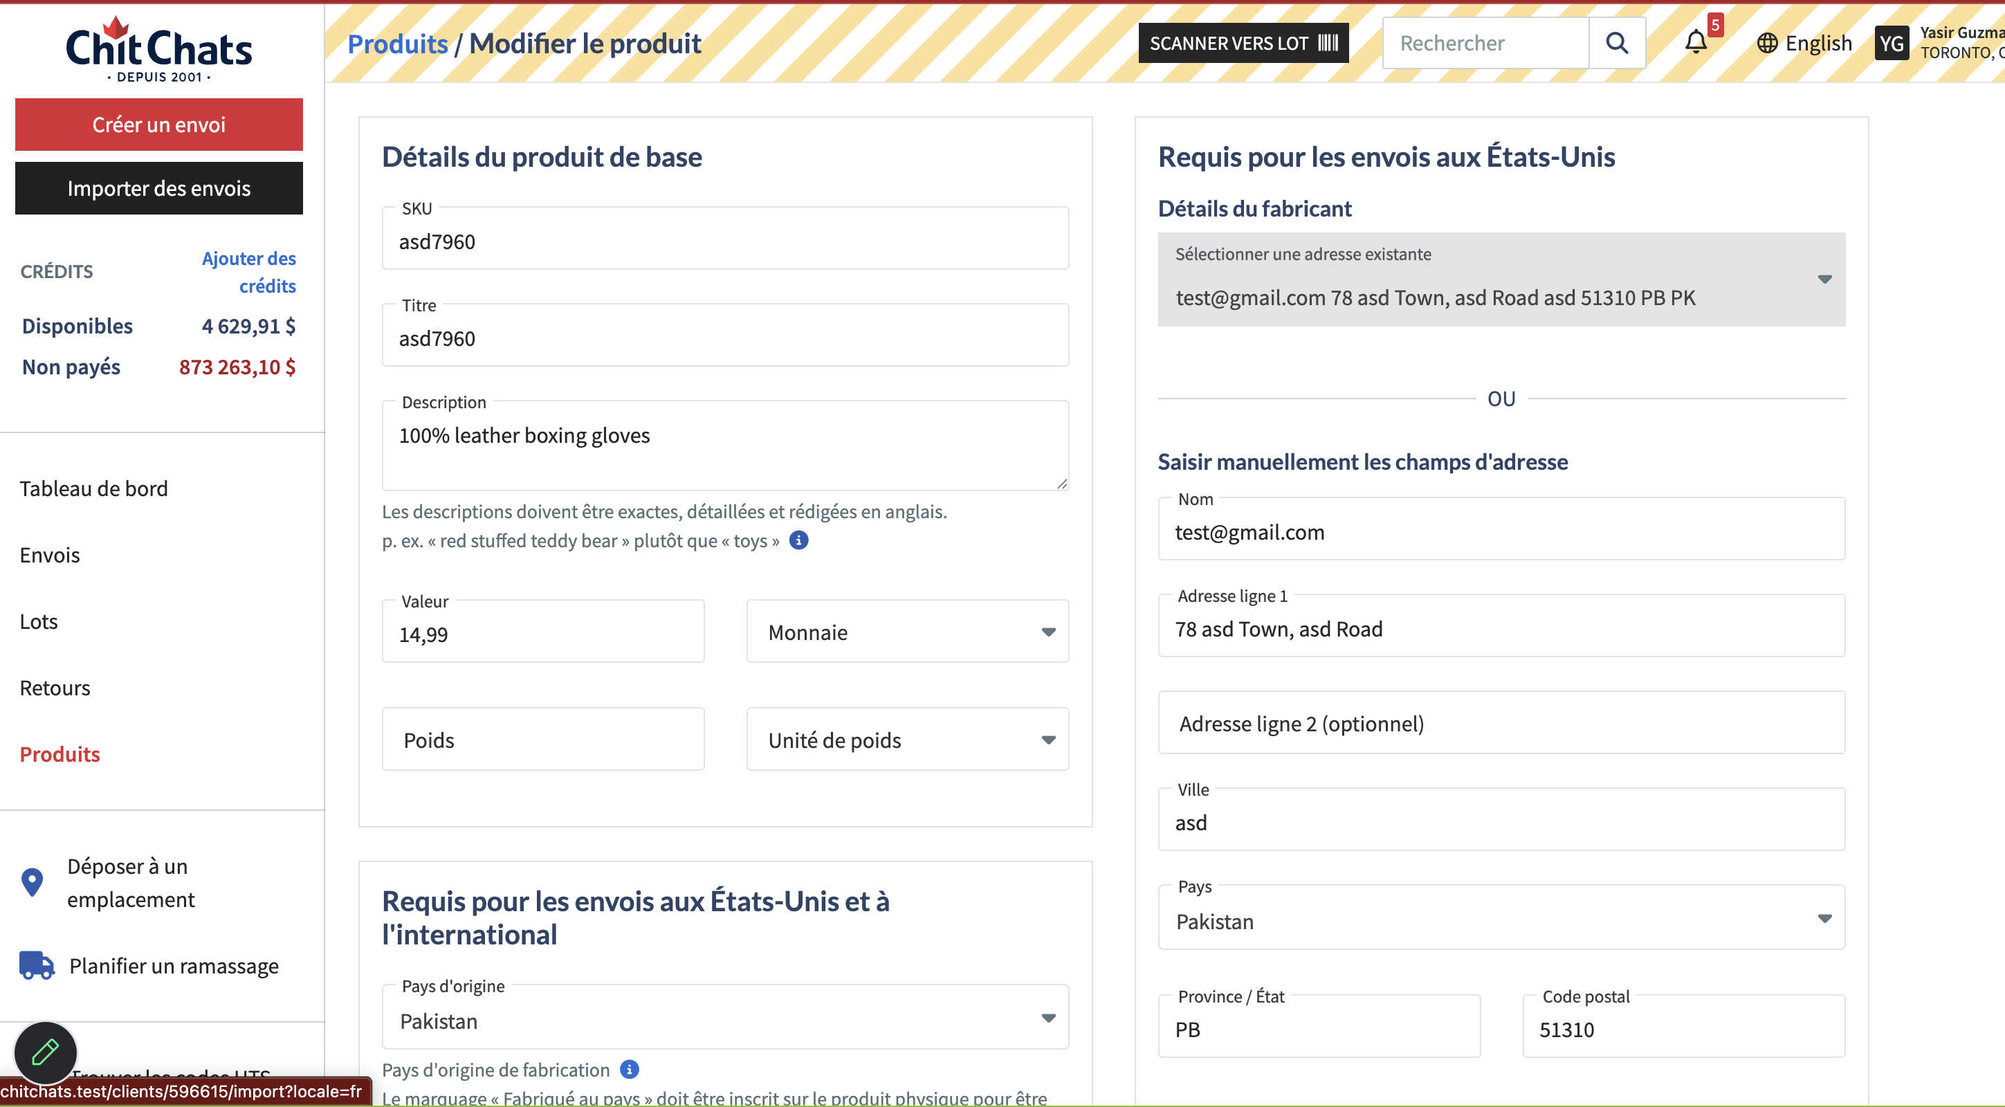Expand the existing address selector
The image size is (2005, 1107).
point(1501,280)
